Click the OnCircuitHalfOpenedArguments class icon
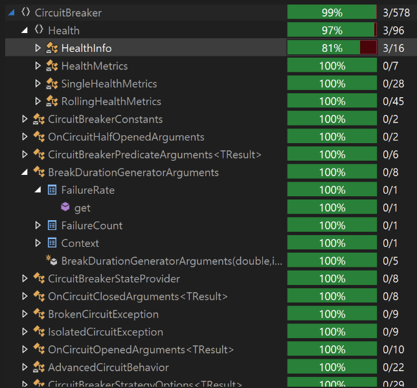 pos(39,137)
